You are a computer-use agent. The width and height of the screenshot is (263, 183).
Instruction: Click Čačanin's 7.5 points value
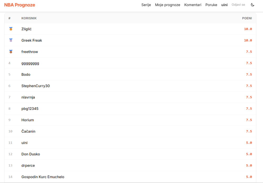pyautogui.click(x=249, y=131)
